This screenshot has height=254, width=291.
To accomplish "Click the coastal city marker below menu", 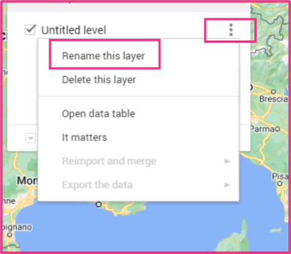I will tap(99, 204).
